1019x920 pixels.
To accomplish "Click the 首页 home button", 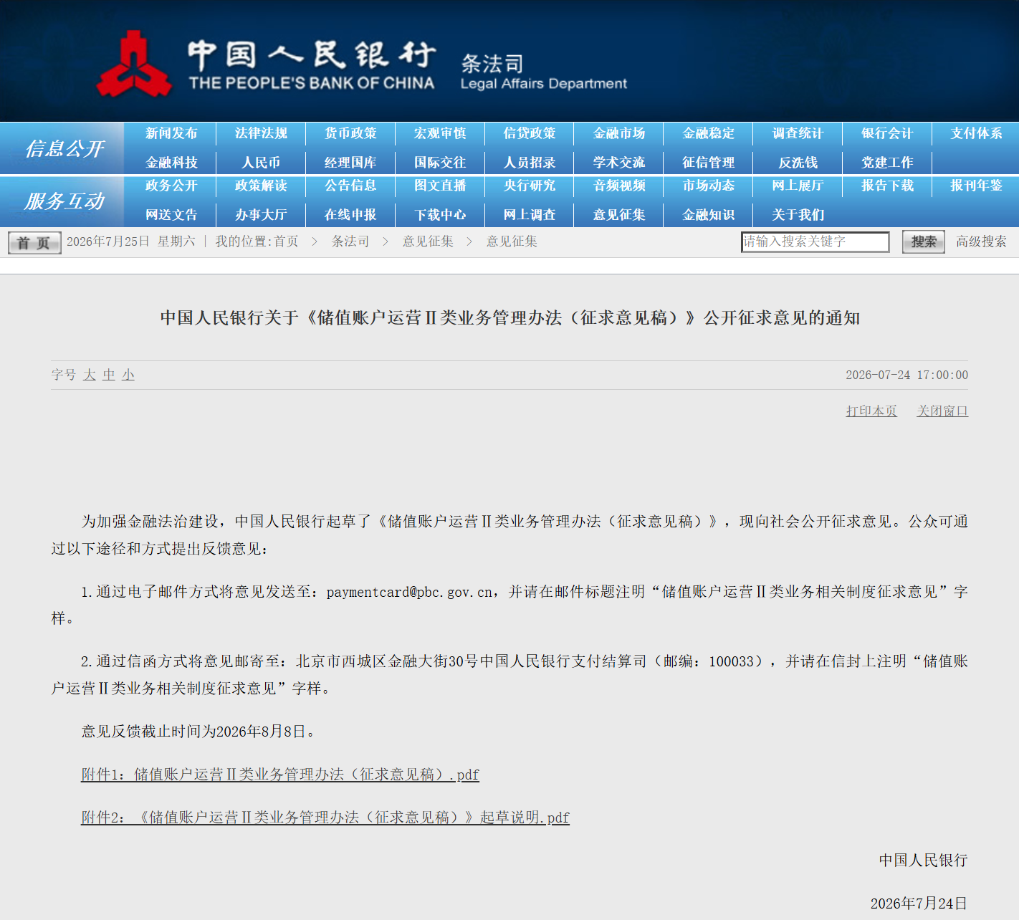I will (34, 242).
